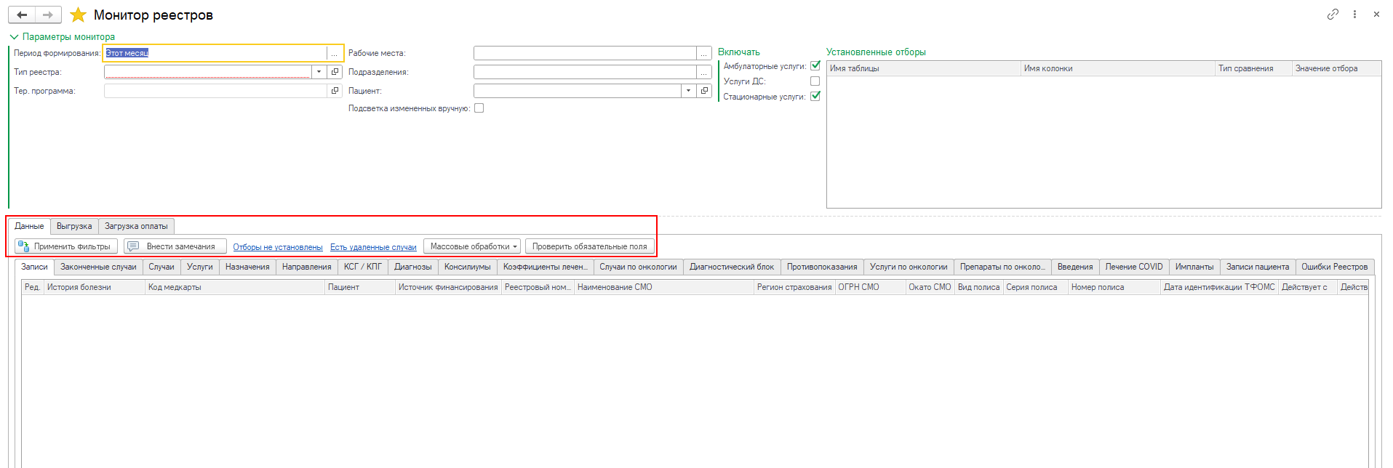Click open icon next to Пациент field
The height and width of the screenshot is (468, 1393).
[704, 91]
